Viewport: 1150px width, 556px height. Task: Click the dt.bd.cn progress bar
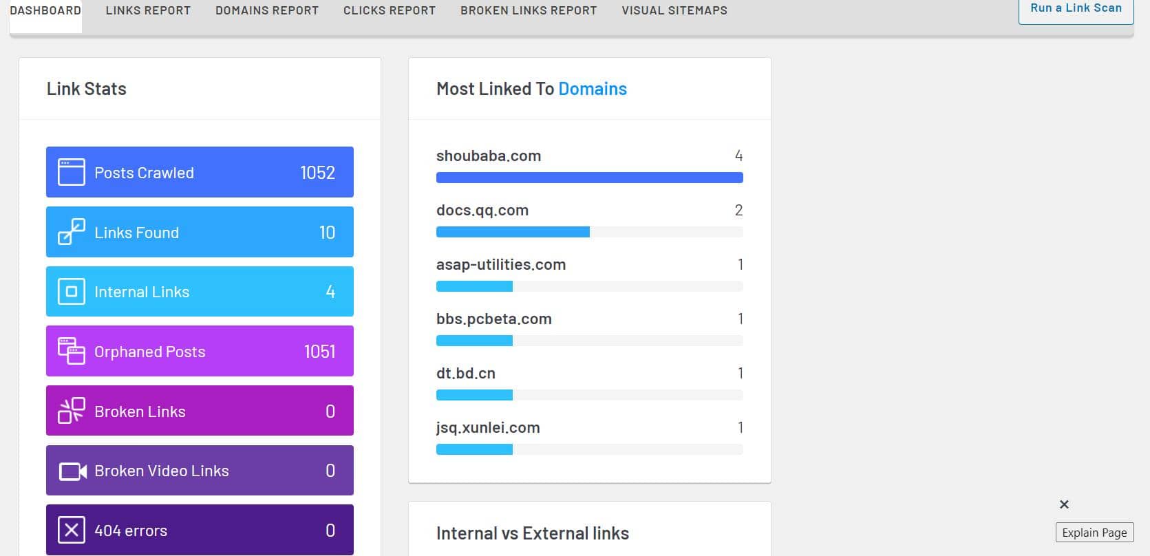(590, 395)
